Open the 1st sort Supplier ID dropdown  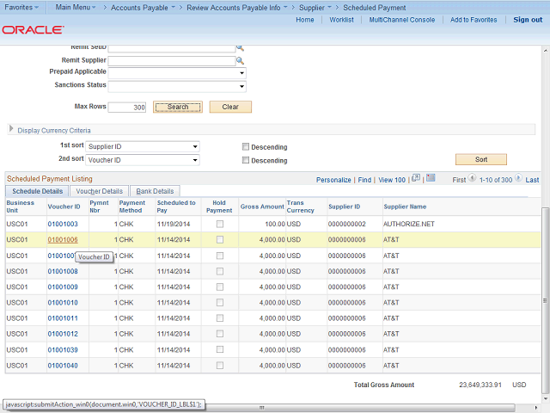pos(143,146)
